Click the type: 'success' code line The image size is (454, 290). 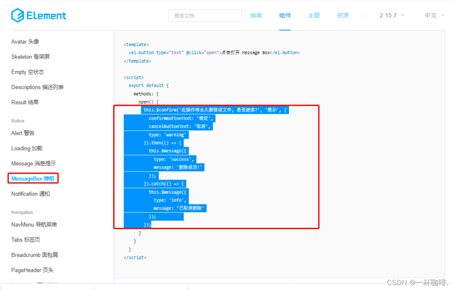pyautogui.click(x=174, y=159)
